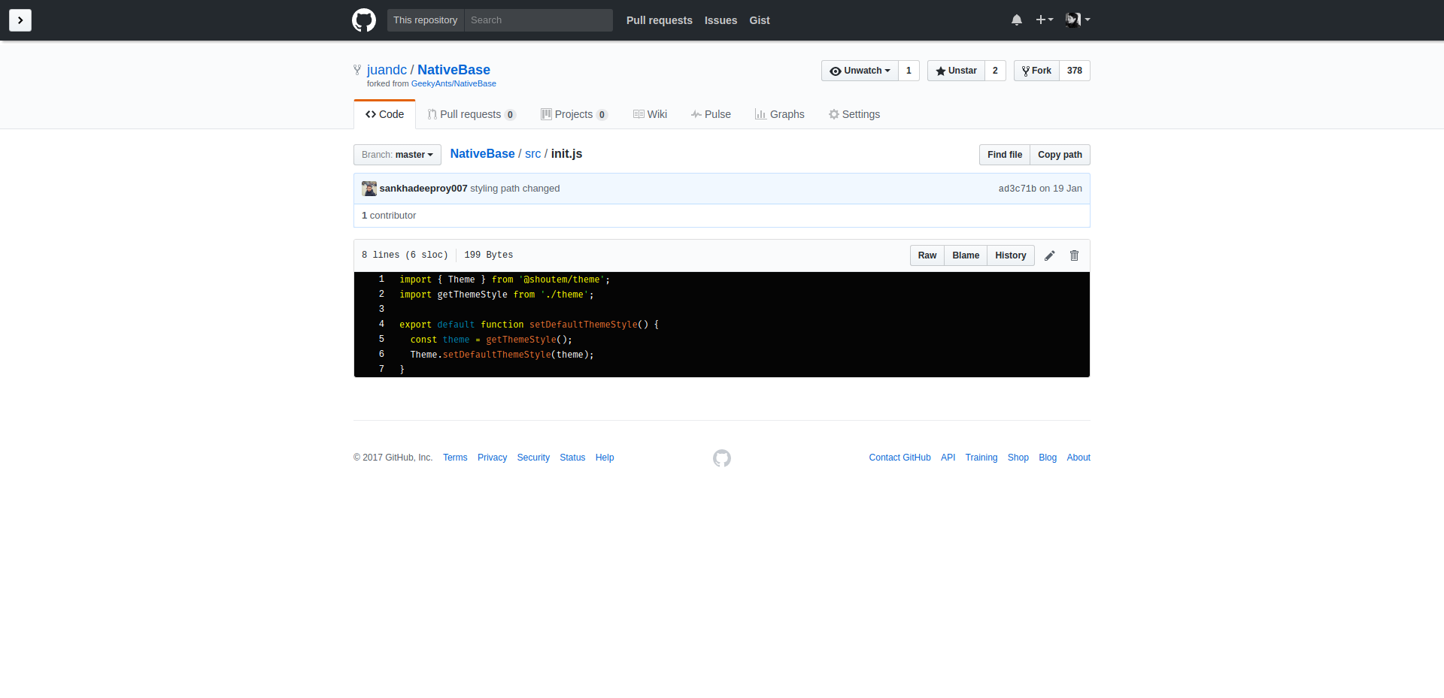Open file History
This screenshot has width=1444, height=698.
[1011, 255]
